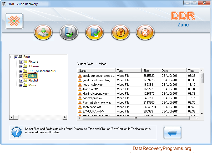Click VLC icon beside paperclip4.wmv
Viewport: 212px width, 153px height.
coord(80,98)
